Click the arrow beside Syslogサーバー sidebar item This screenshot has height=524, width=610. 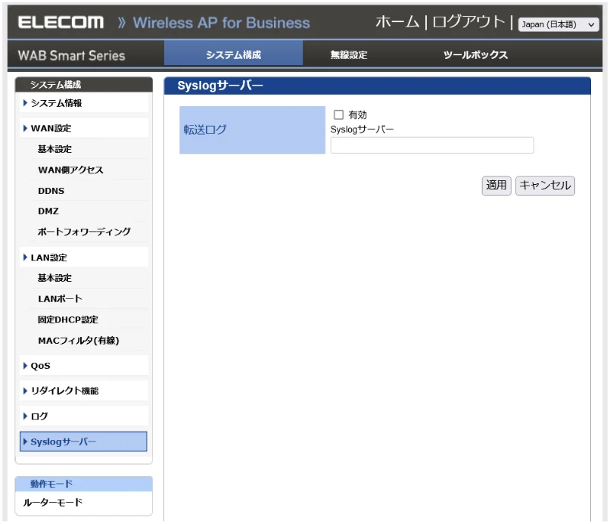click(x=25, y=441)
